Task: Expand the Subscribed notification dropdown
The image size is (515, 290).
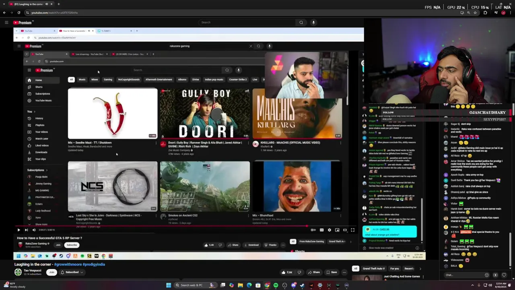Action: pos(72,272)
